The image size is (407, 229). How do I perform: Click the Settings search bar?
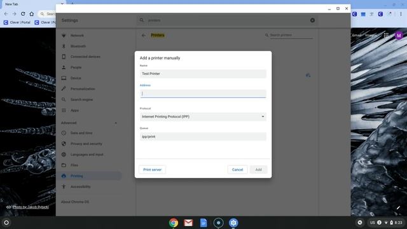pos(227,20)
